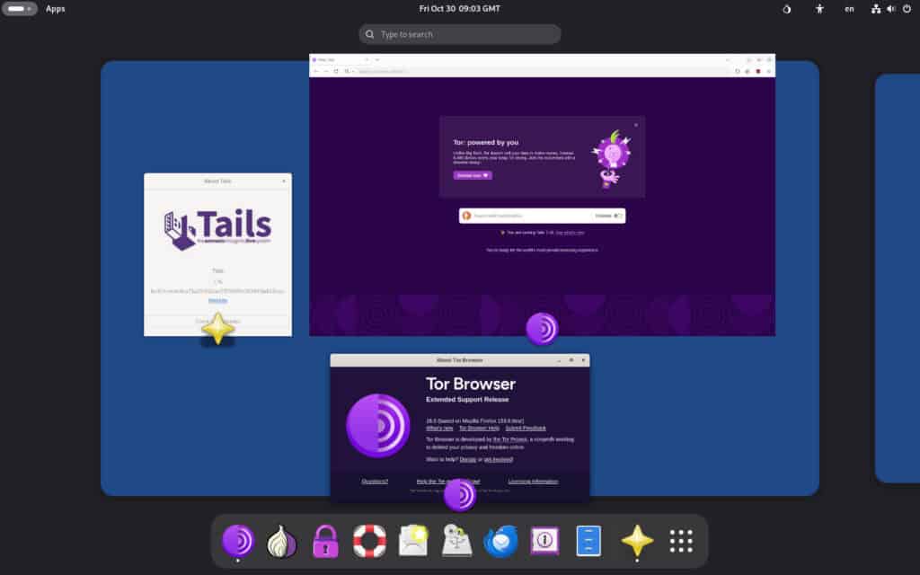Viewport: 920px width, 575px height.
Task: Open the Tor status onion indicator in top bar
Action: point(787,9)
